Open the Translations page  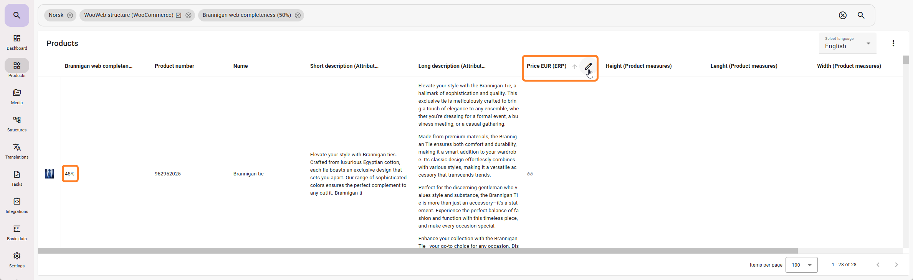point(17,151)
